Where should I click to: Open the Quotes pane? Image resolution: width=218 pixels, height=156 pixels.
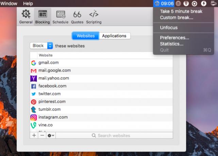[77, 17]
